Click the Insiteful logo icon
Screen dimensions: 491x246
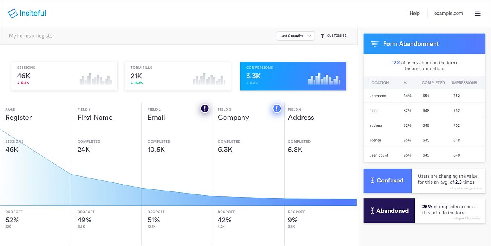13,14
